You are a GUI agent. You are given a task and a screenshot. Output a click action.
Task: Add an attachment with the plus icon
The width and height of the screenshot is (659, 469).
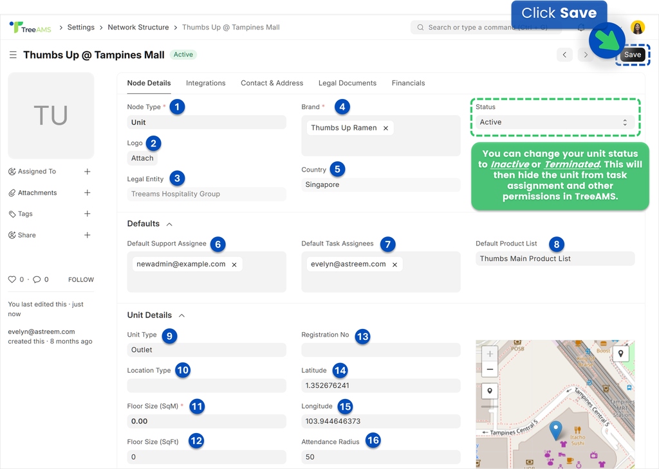[x=87, y=193]
